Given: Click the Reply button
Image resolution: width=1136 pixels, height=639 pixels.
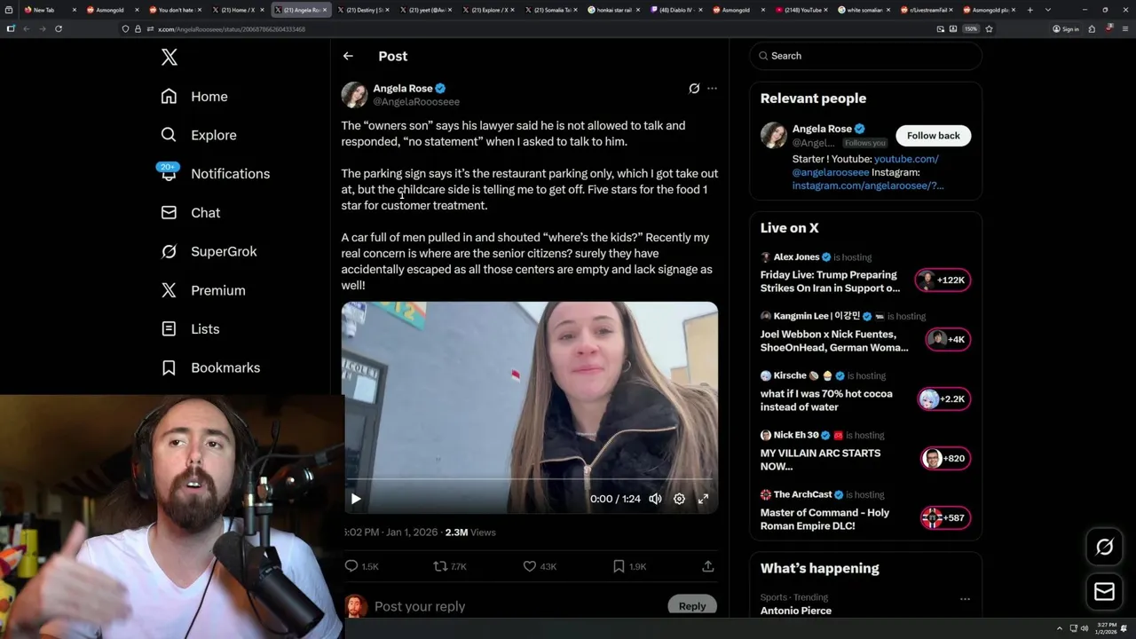Looking at the screenshot, I should coord(692,606).
